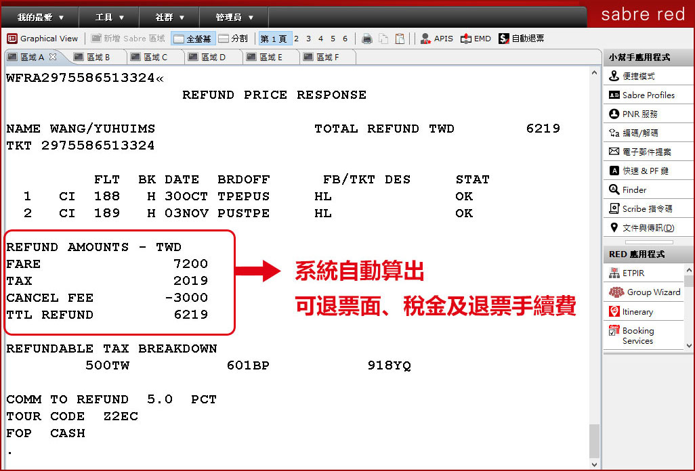Select 全螢幕 view mode
695x471 pixels.
coord(193,39)
